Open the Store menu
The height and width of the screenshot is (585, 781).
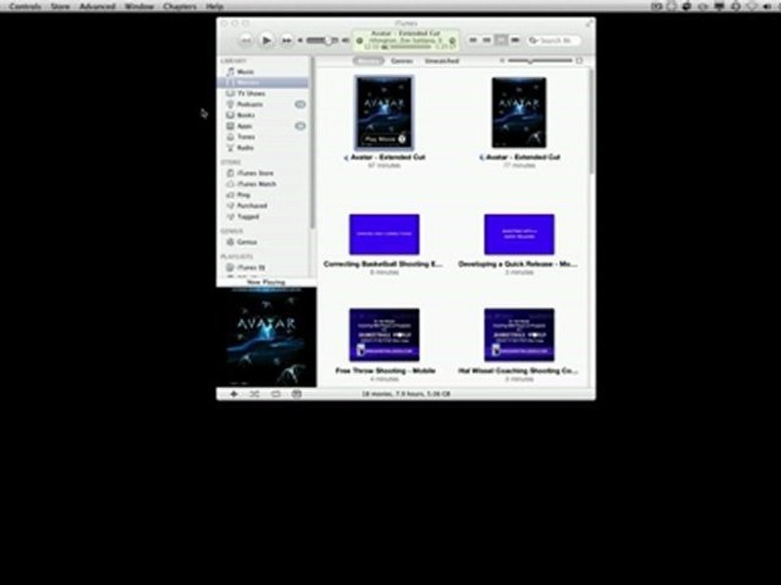click(60, 6)
